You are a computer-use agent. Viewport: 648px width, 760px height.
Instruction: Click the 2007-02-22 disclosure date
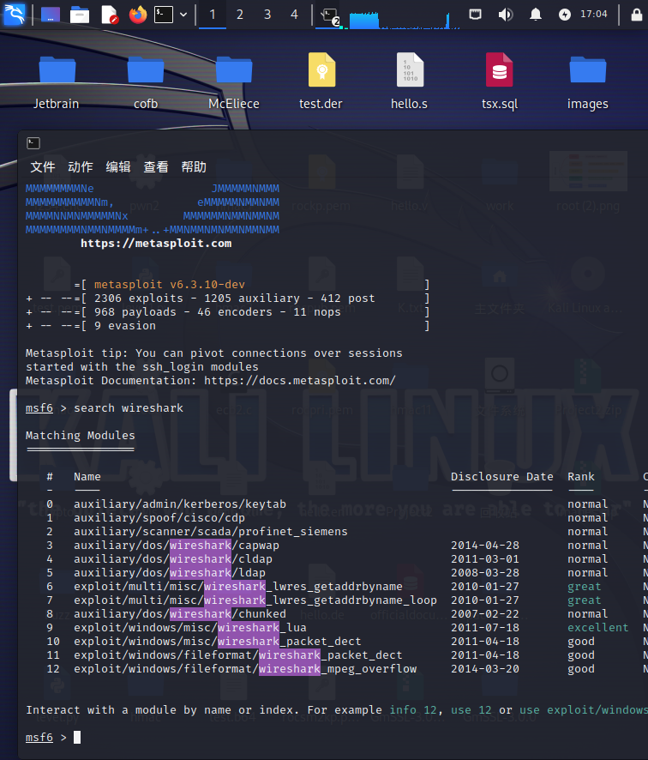point(485,614)
